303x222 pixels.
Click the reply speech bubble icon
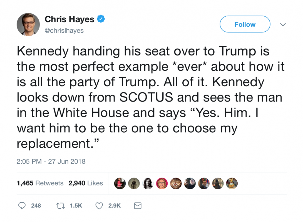tap(22, 206)
